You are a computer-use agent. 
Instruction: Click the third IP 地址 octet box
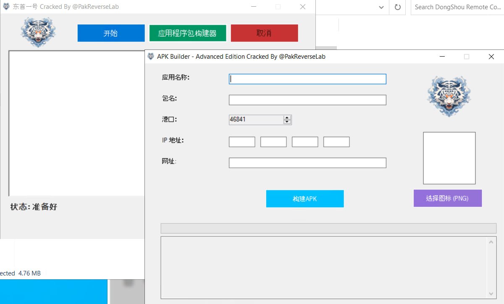pos(305,142)
